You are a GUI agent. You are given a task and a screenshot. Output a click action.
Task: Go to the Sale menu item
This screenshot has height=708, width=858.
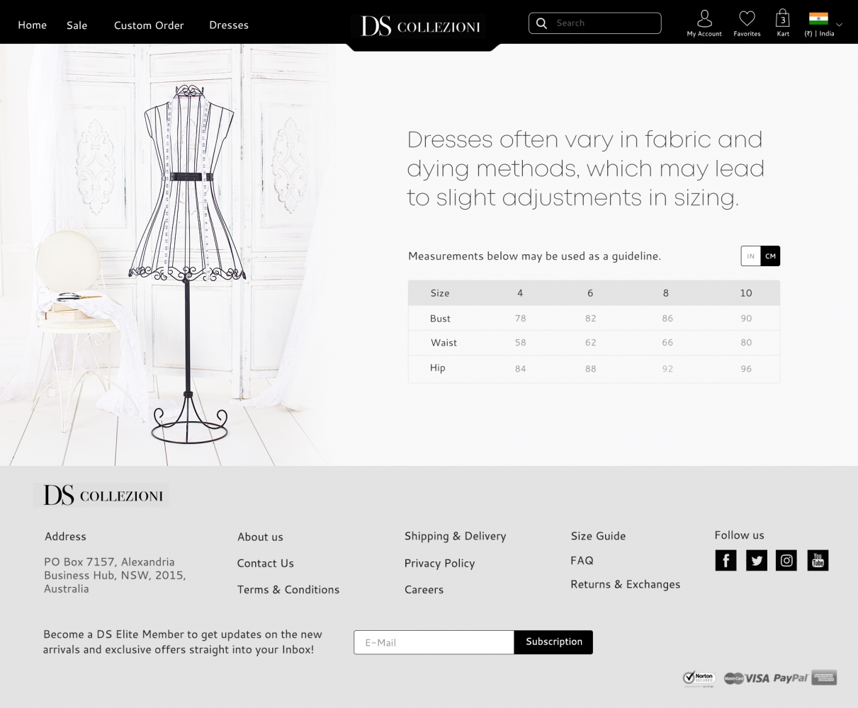77,25
